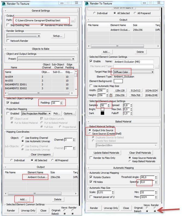
Task: Collapse the Baked Material rollout
Action: coord(123,121)
